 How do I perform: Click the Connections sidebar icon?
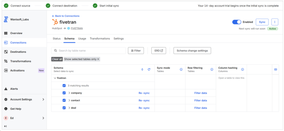(x=6, y=42)
